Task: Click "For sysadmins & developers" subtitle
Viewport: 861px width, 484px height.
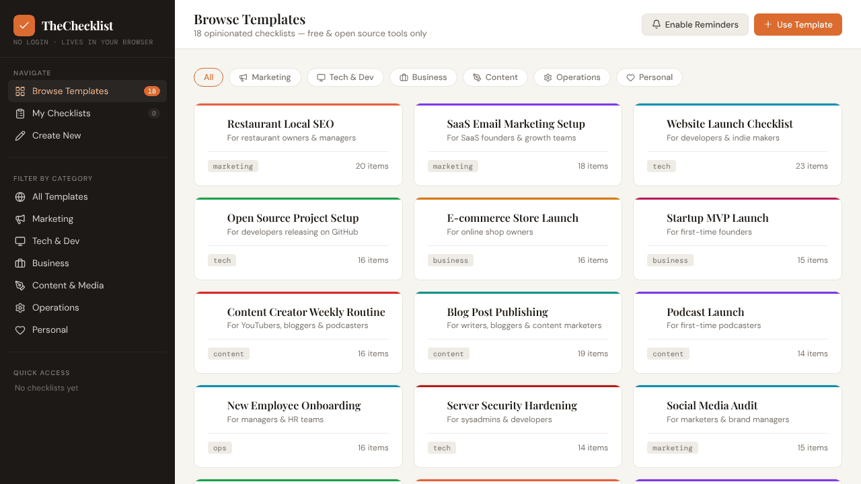Action: pos(499,419)
